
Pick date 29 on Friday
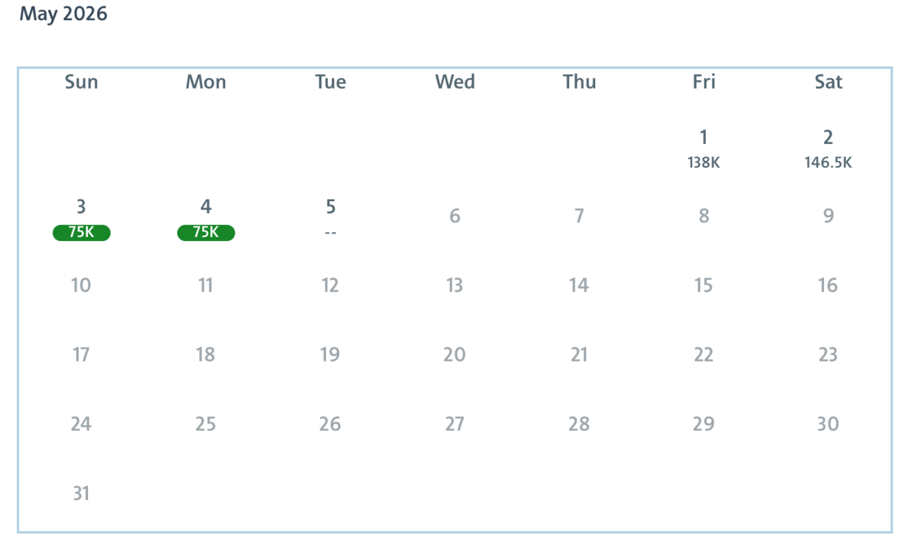click(703, 423)
